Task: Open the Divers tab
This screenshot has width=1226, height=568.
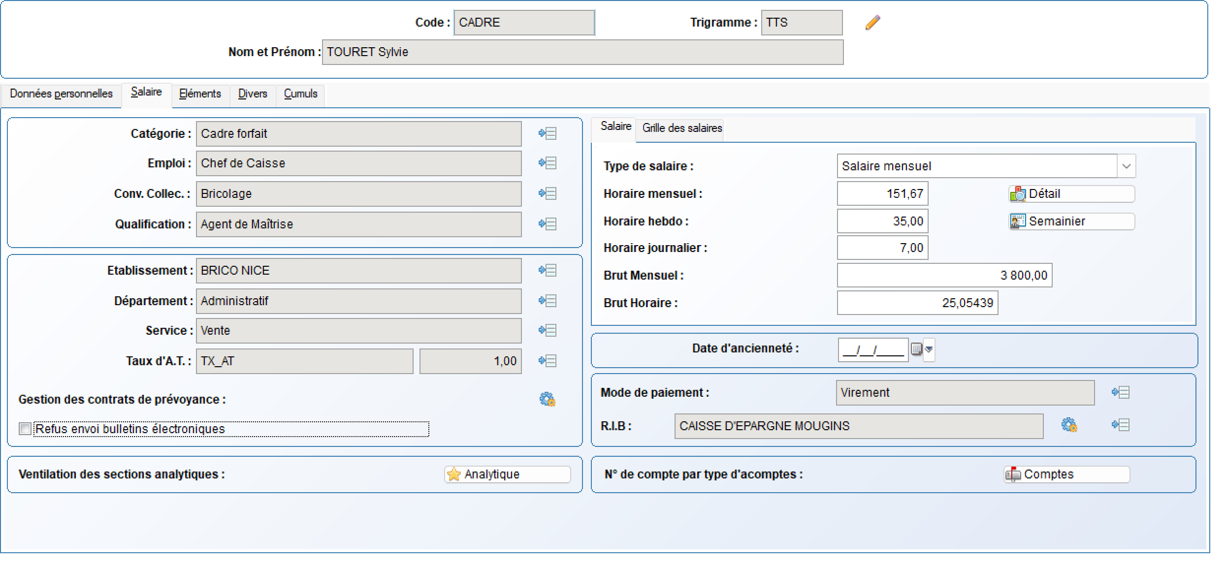Action: coord(253,94)
